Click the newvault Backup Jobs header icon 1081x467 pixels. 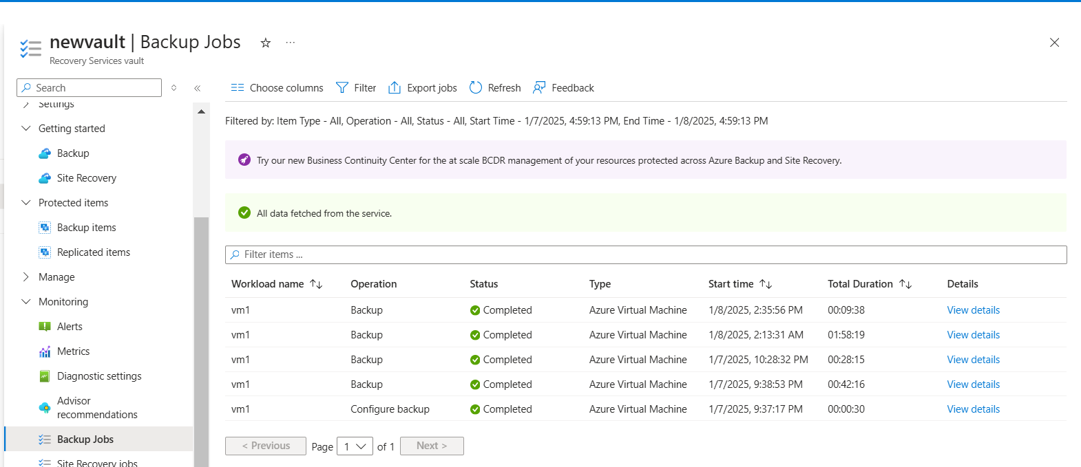31,48
